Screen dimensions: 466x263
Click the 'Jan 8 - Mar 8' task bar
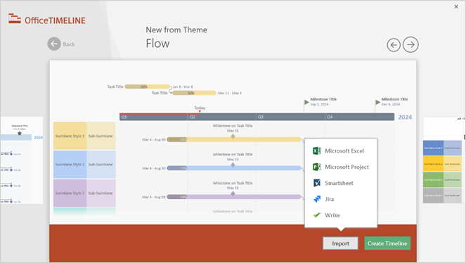coord(147,86)
